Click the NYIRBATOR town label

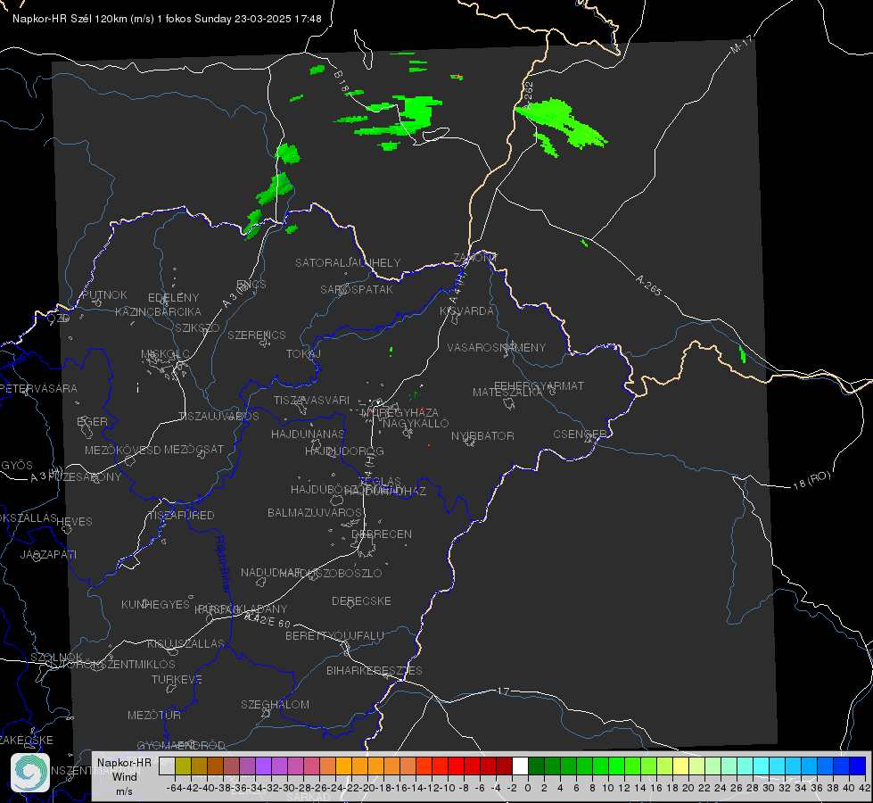pos(482,435)
